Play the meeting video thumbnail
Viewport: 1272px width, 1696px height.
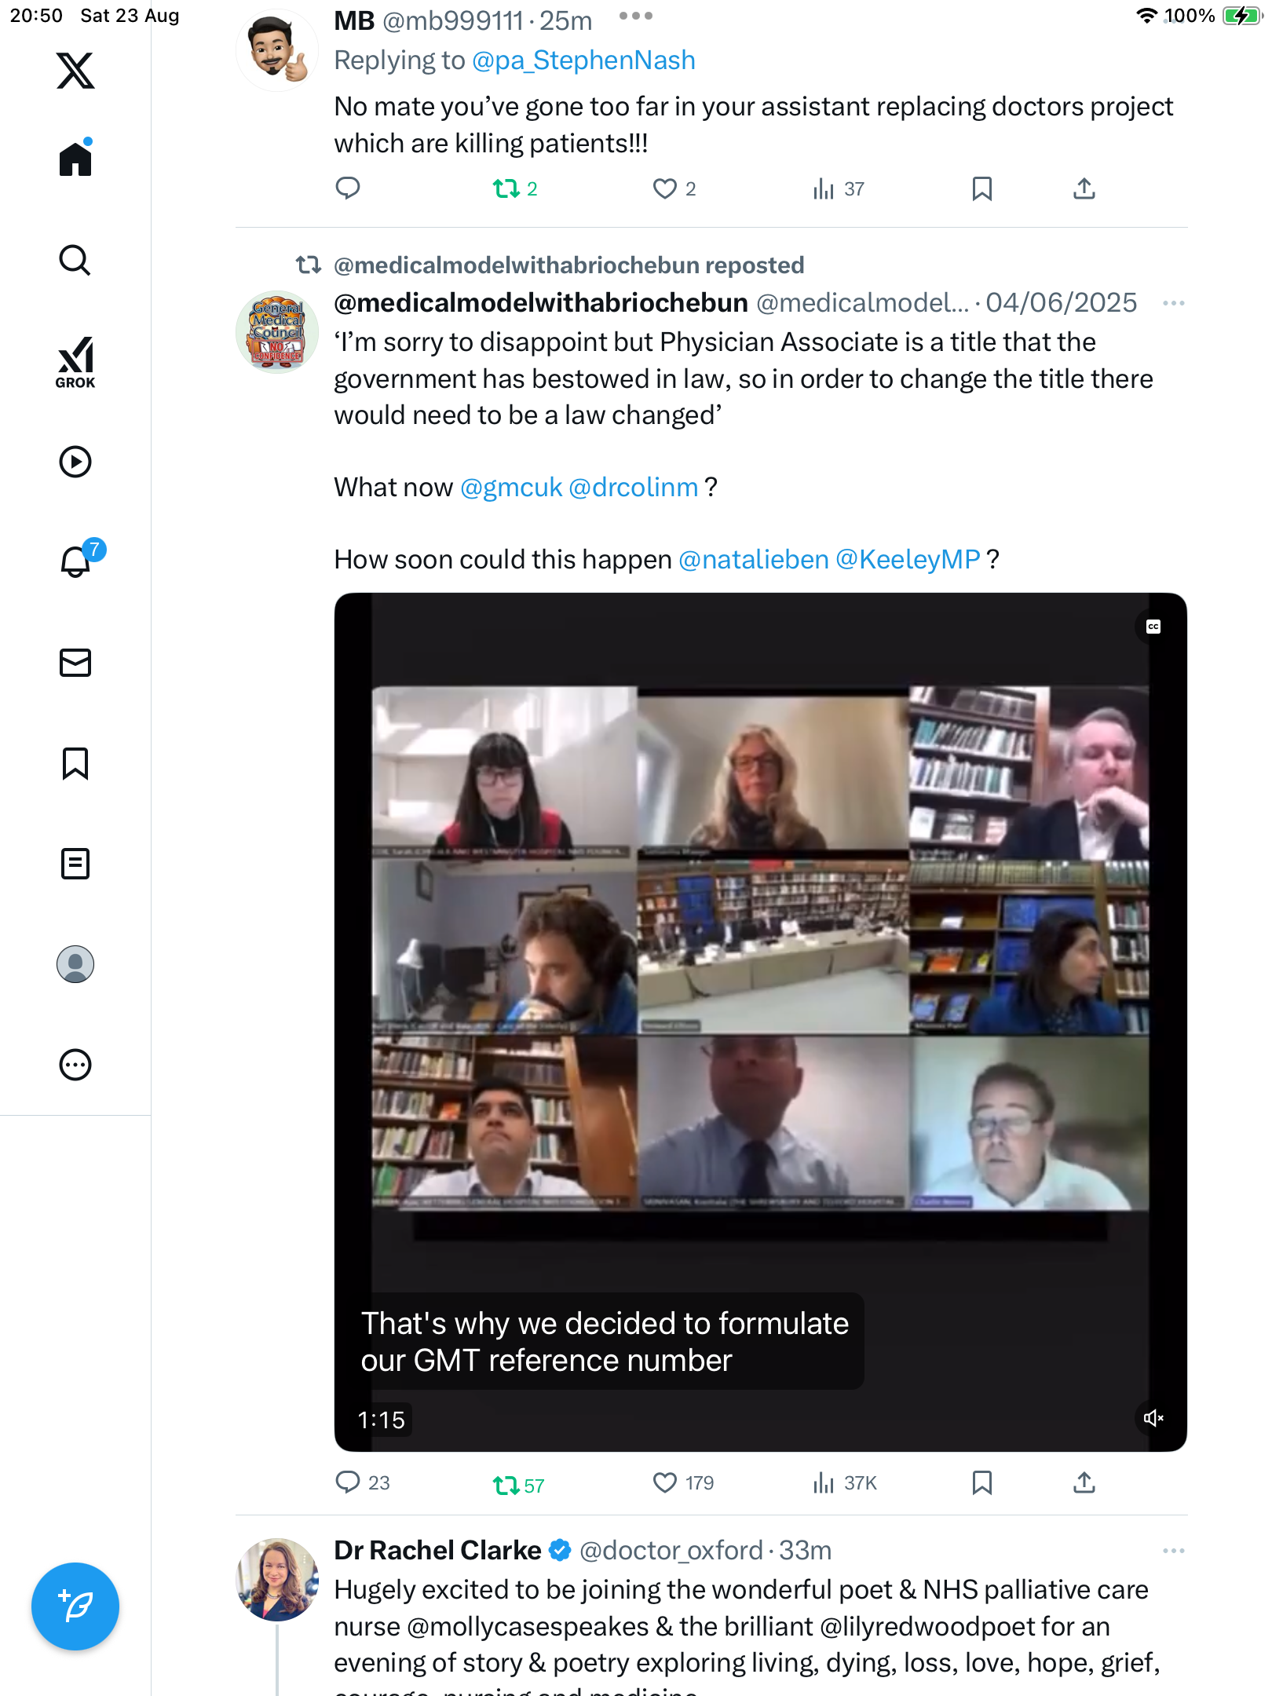click(760, 1022)
